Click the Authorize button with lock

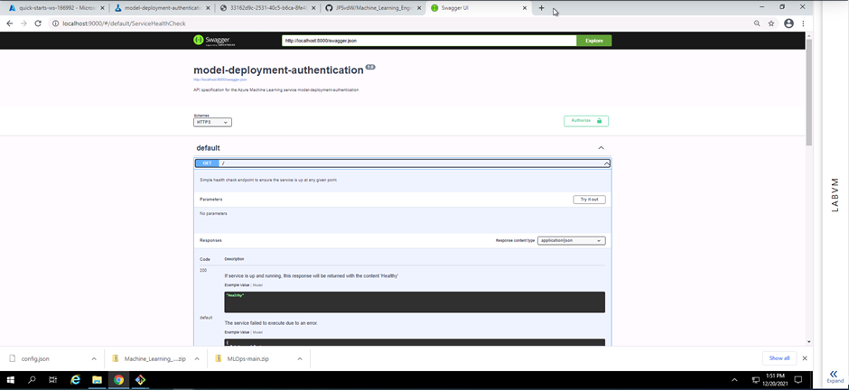point(586,121)
